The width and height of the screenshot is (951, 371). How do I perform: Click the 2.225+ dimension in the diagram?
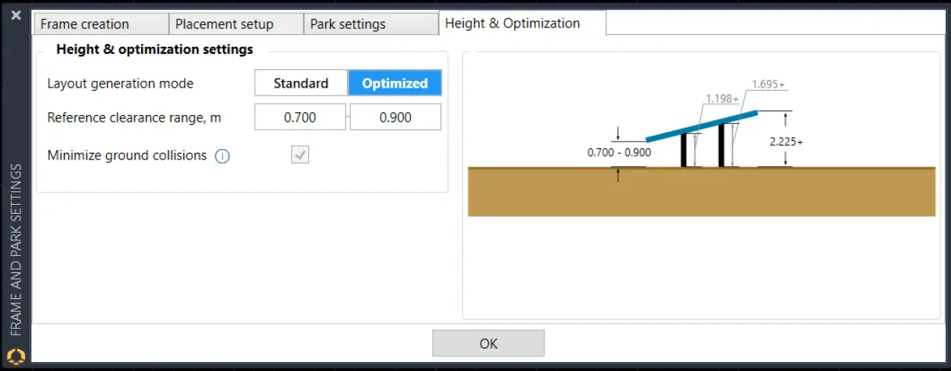tap(787, 141)
